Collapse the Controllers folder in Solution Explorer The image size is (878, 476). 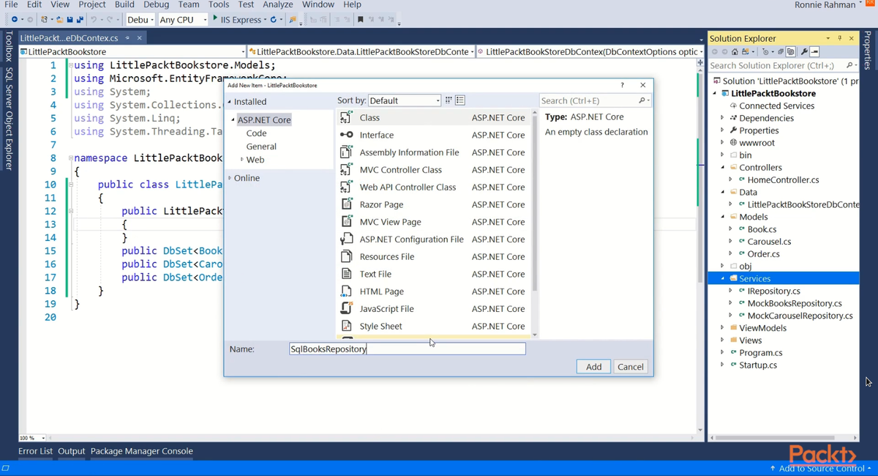tap(722, 168)
